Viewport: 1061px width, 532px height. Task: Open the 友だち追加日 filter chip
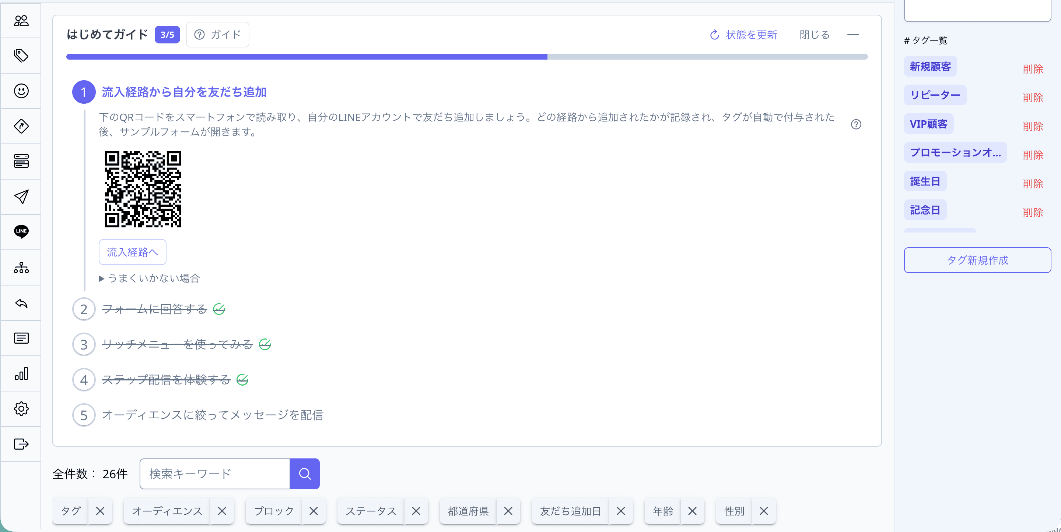[x=570, y=511]
